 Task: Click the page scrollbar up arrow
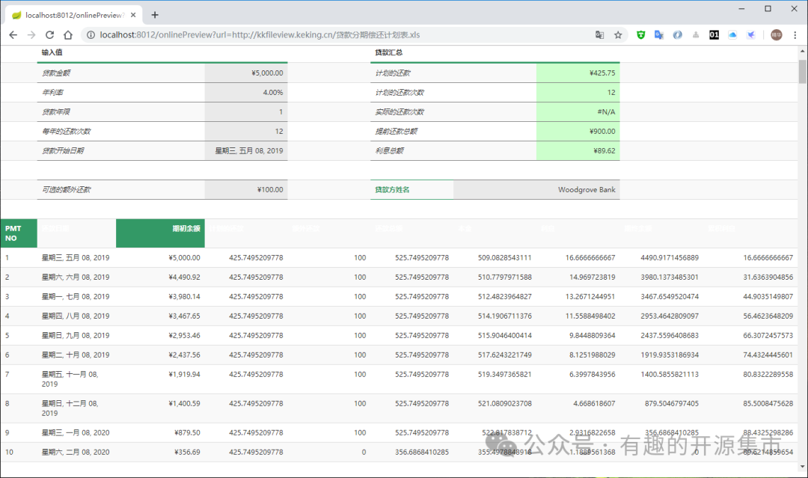[x=802, y=52]
